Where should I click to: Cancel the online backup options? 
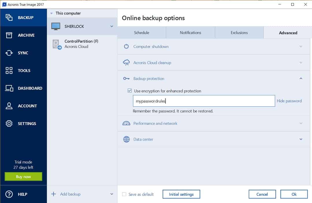pos(262,194)
